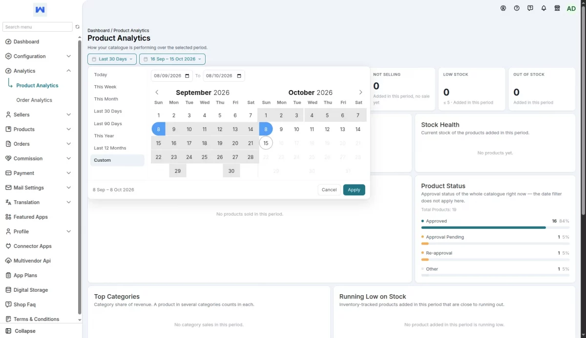Click the App Plans clipboard icon
The width and height of the screenshot is (586, 338).
8,276
